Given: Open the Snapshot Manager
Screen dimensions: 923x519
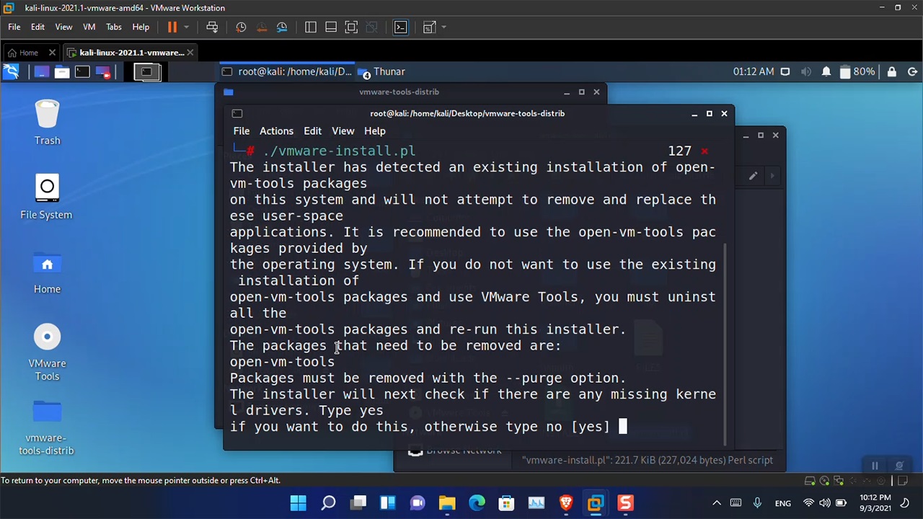Looking at the screenshot, I should pyautogui.click(x=281, y=27).
